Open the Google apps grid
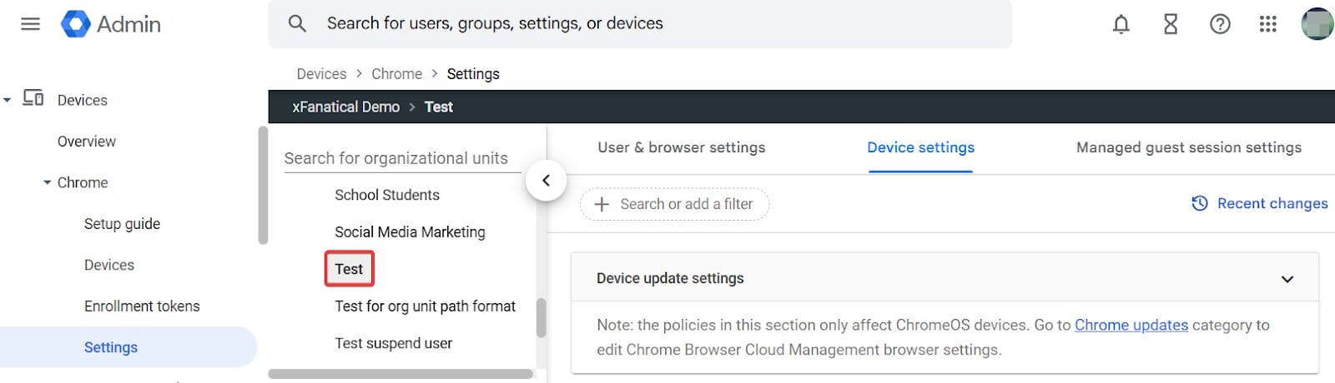This screenshot has height=383, width=1335. 1267,24
